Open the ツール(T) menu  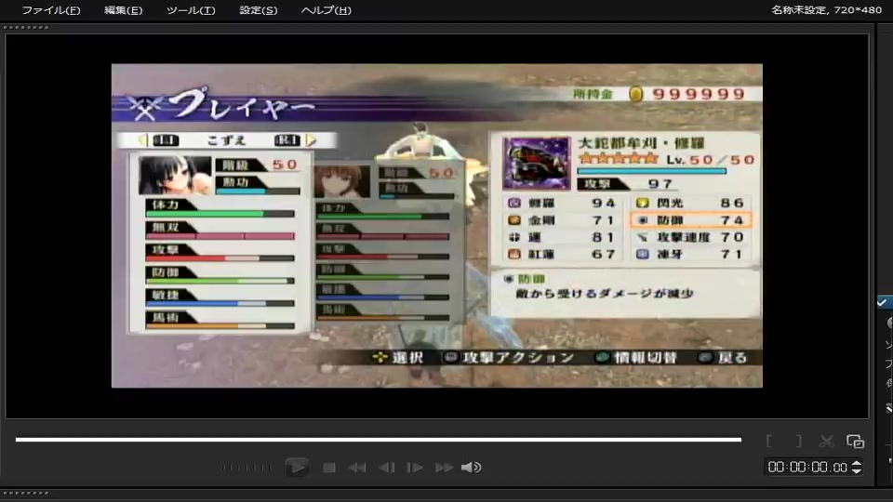click(x=191, y=10)
